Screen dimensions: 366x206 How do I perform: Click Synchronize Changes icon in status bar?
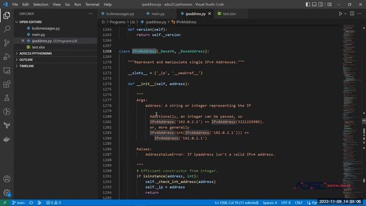tap(31, 203)
